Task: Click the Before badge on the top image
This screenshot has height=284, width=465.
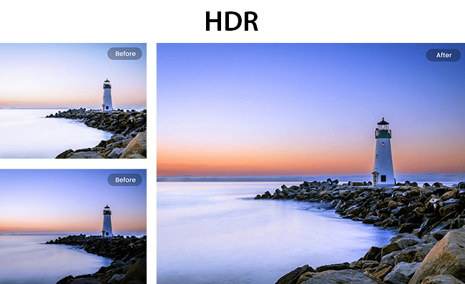Action: [x=125, y=54]
